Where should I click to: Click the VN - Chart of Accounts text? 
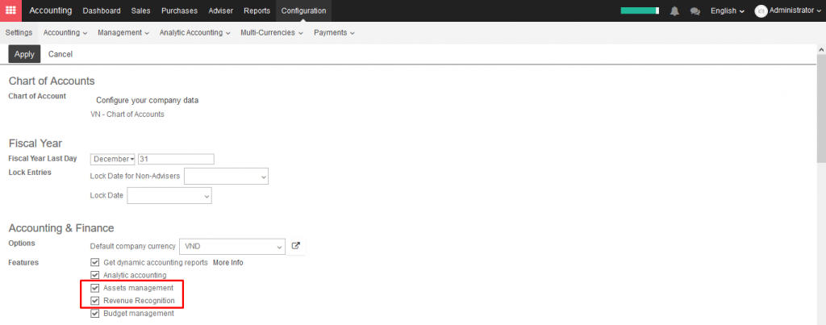127,114
